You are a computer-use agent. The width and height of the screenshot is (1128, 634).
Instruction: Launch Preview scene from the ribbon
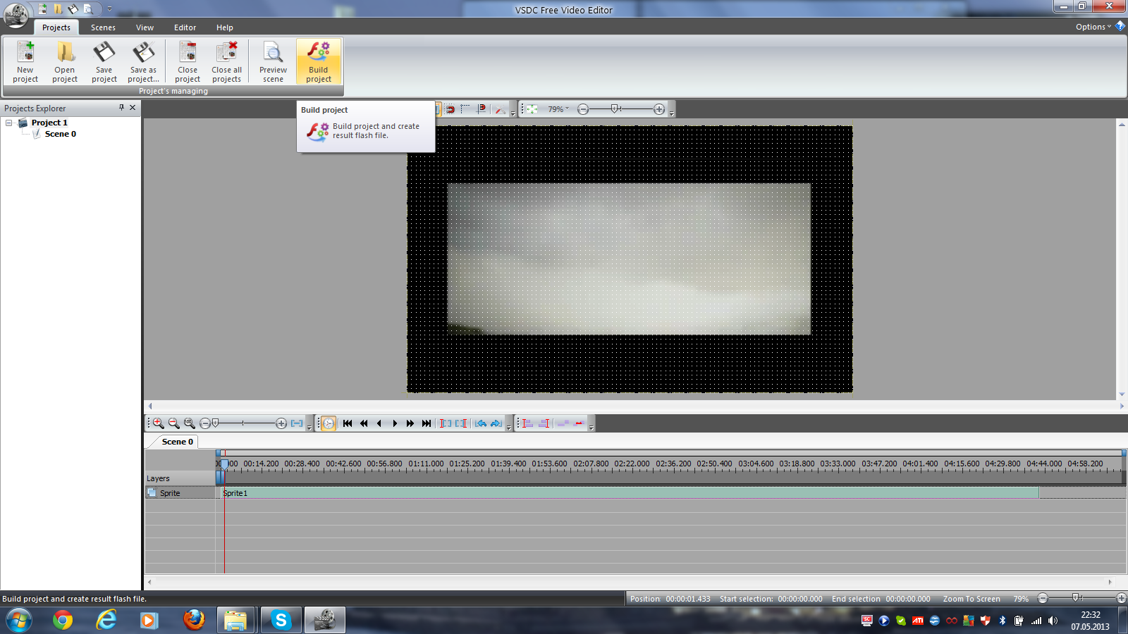(x=273, y=62)
